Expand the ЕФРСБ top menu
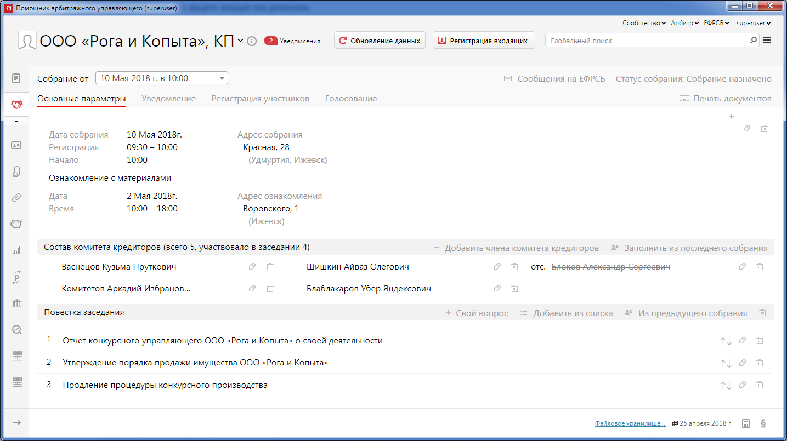The width and height of the screenshot is (787, 441). [716, 23]
